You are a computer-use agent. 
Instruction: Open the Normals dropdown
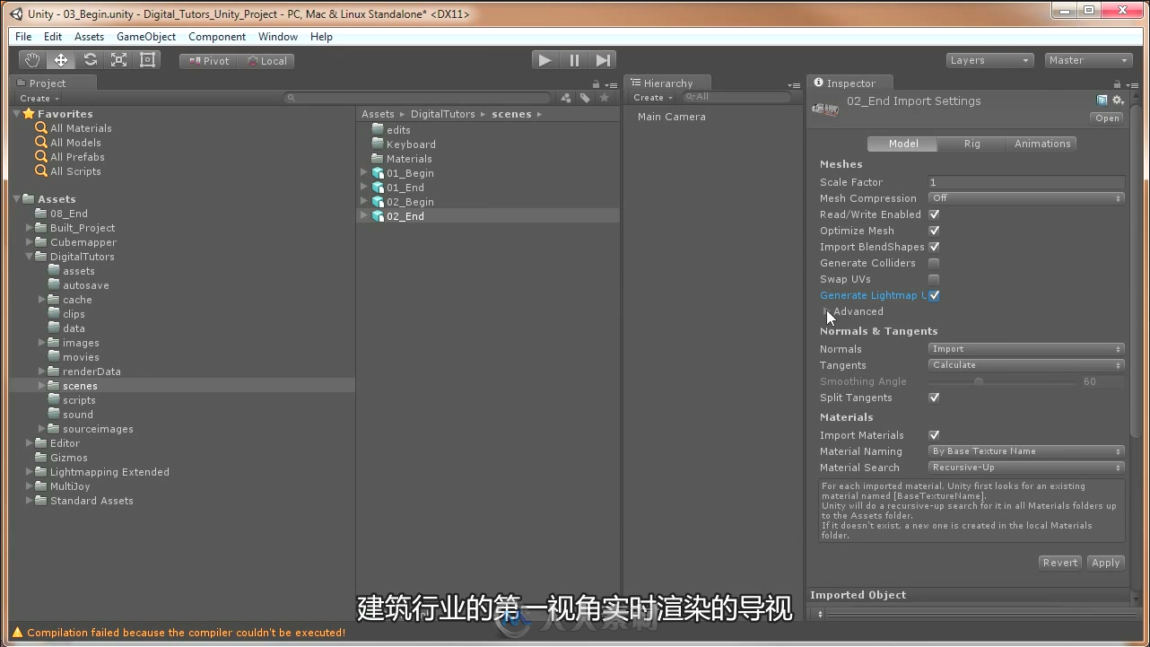pos(1026,349)
